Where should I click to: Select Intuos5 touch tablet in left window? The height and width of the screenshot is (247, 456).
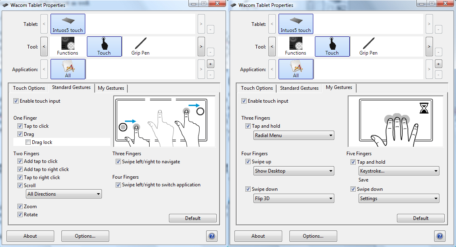pos(68,24)
